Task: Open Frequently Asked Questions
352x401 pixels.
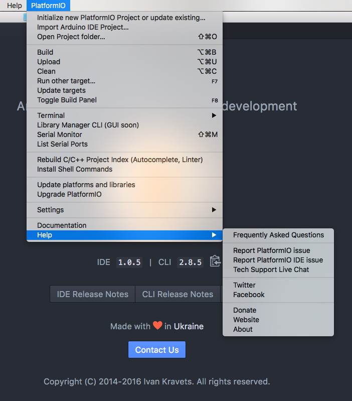Action: pos(278,235)
